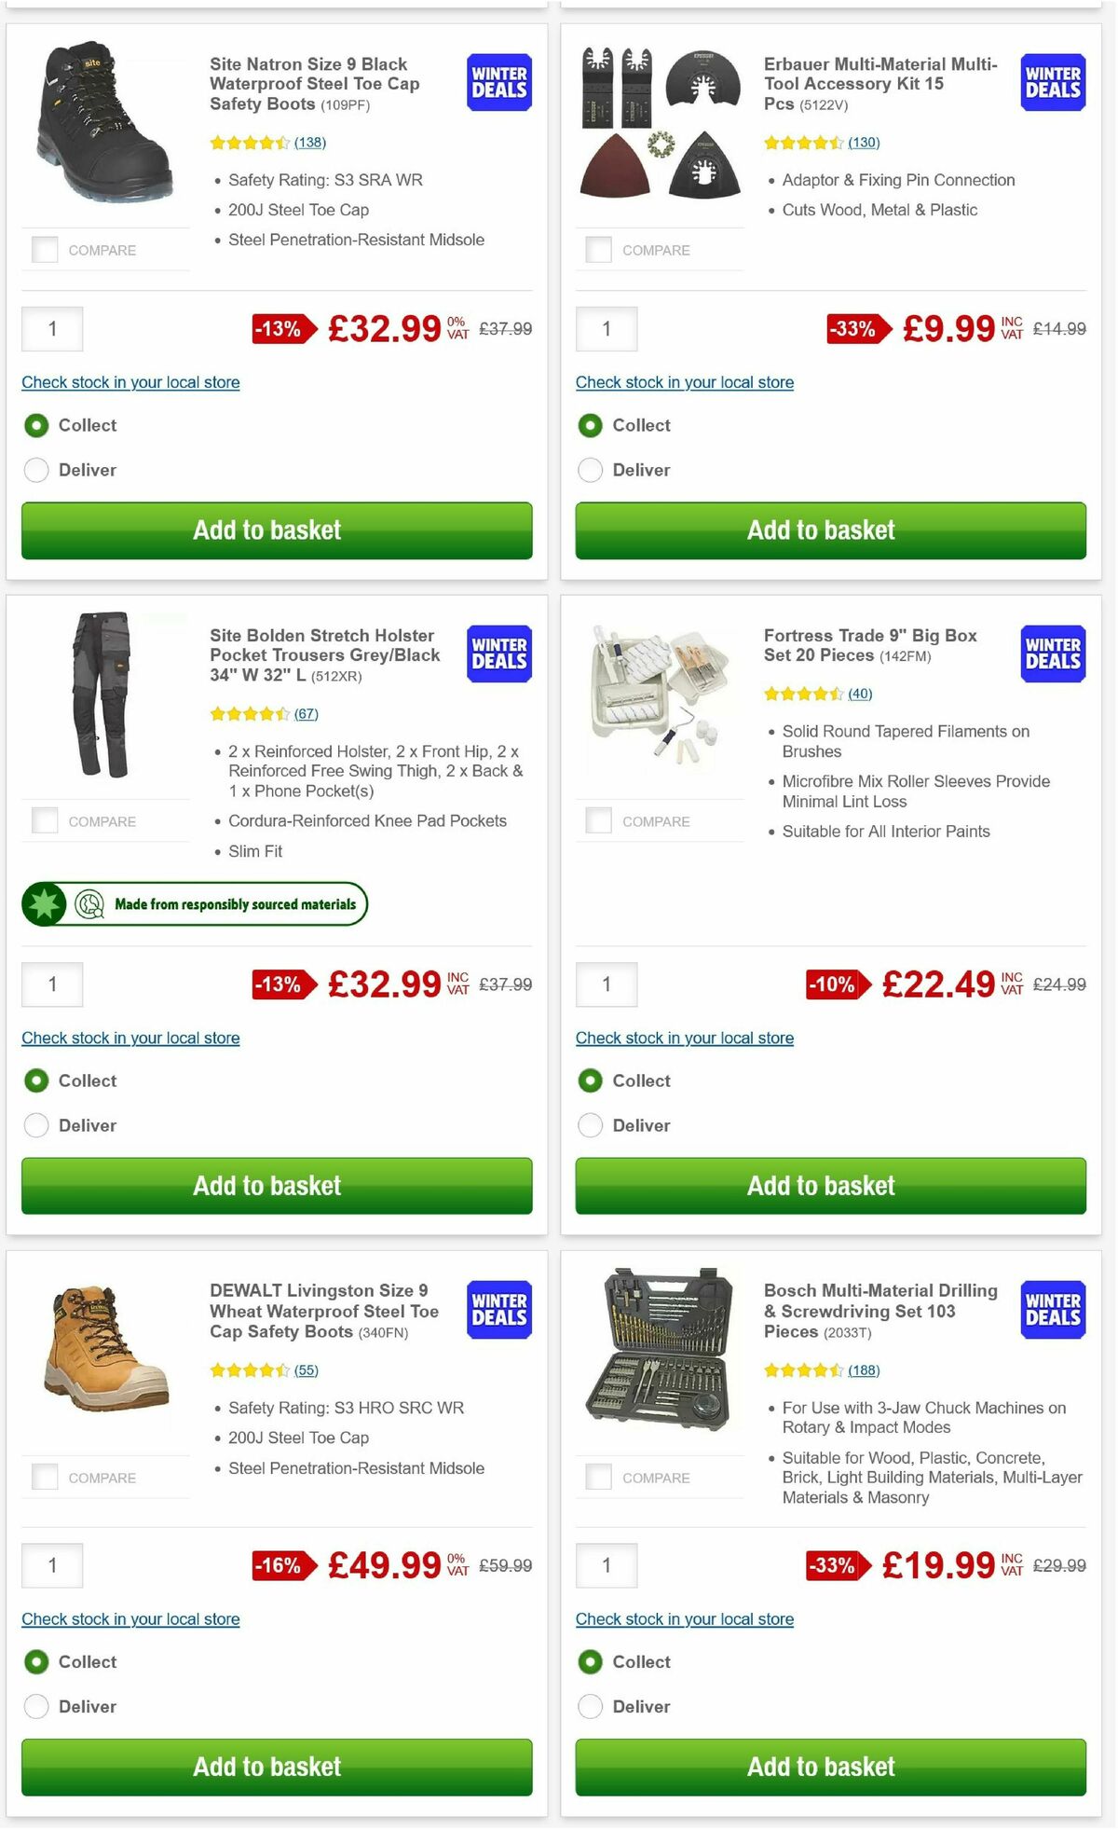The image size is (1118, 1830).
Task: Click the Winter Deals badge on Site Bolden trousers
Action: [x=498, y=654]
